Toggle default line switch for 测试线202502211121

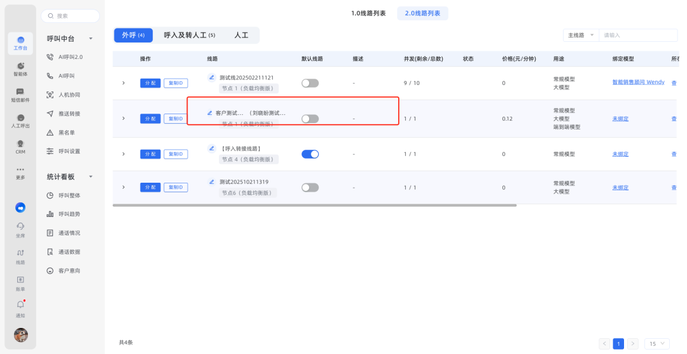point(310,83)
